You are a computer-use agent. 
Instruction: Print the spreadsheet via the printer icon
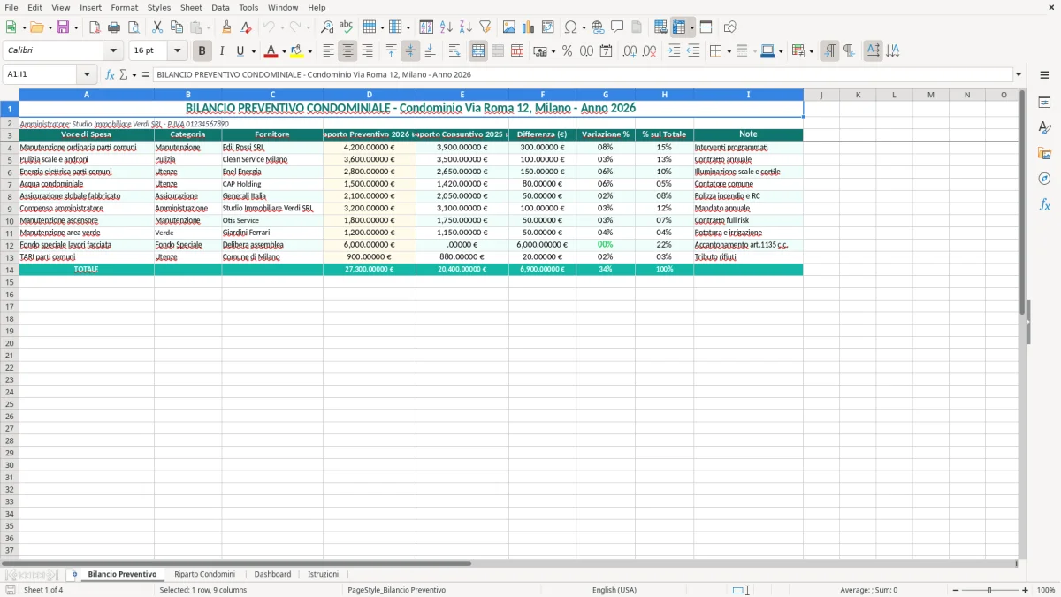tap(114, 27)
